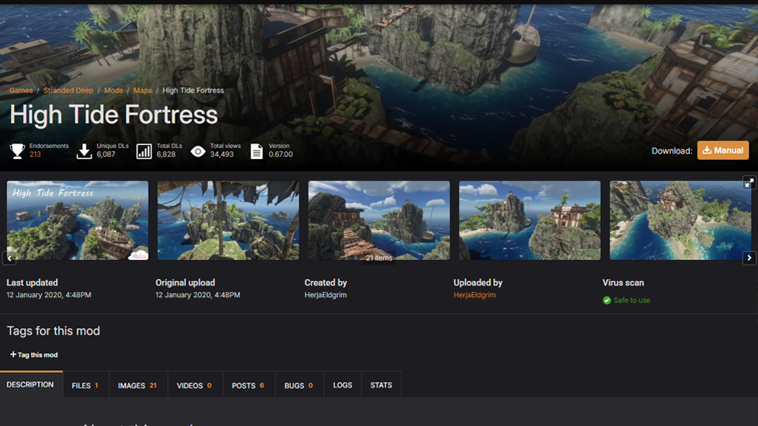Image resolution: width=758 pixels, height=426 pixels.
Task: Go to previous gallery images arrow
Action: pyautogui.click(x=9, y=258)
